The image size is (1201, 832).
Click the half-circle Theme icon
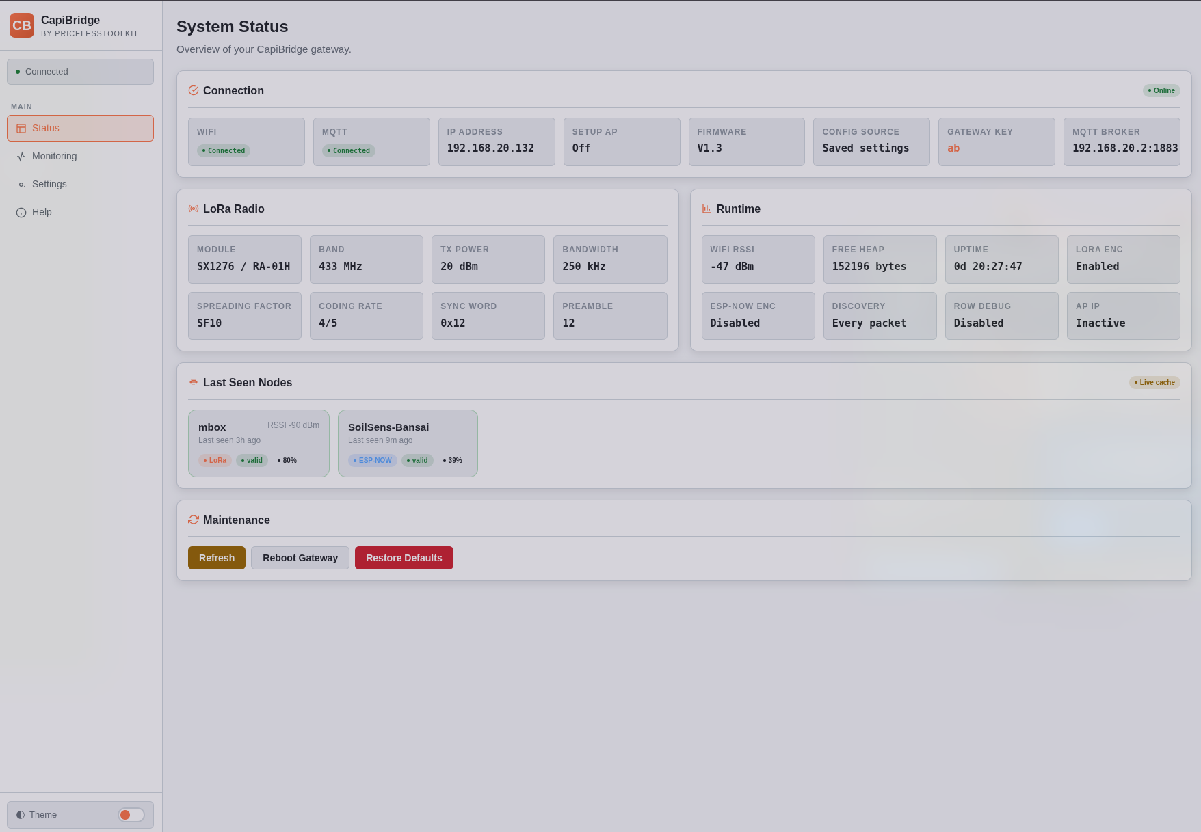pos(21,814)
